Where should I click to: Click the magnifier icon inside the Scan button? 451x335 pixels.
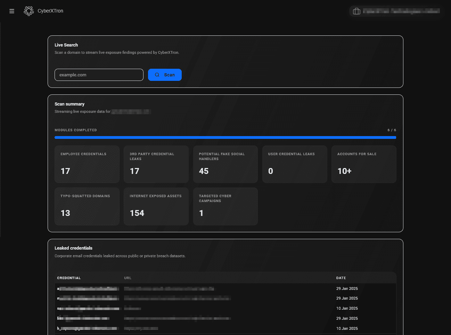tap(157, 75)
